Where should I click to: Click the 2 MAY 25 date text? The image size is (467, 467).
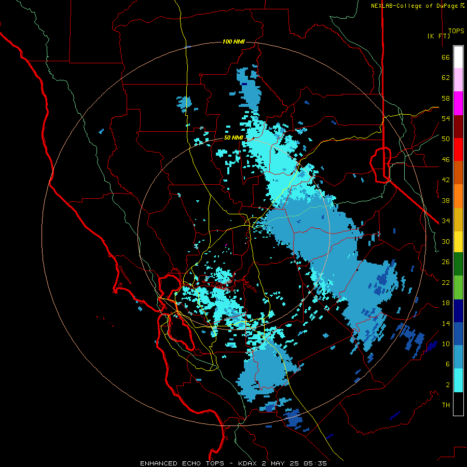click(x=281, y=463)
